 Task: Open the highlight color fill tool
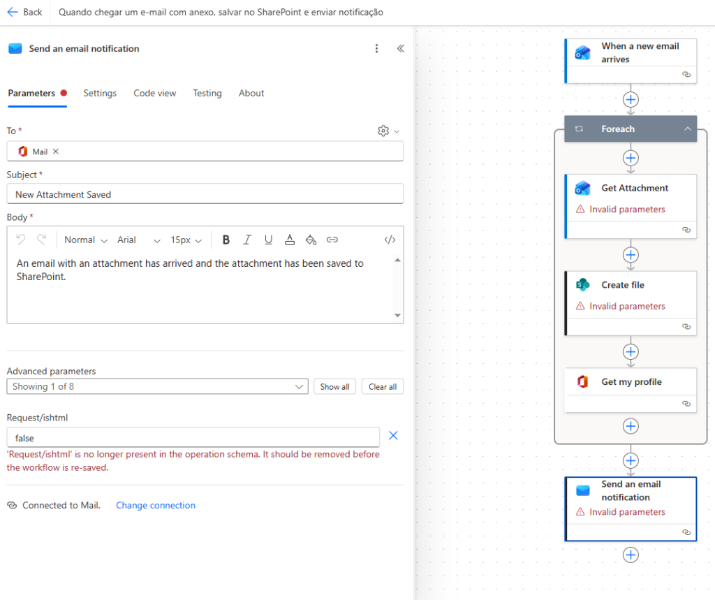[x=311, y=240]
